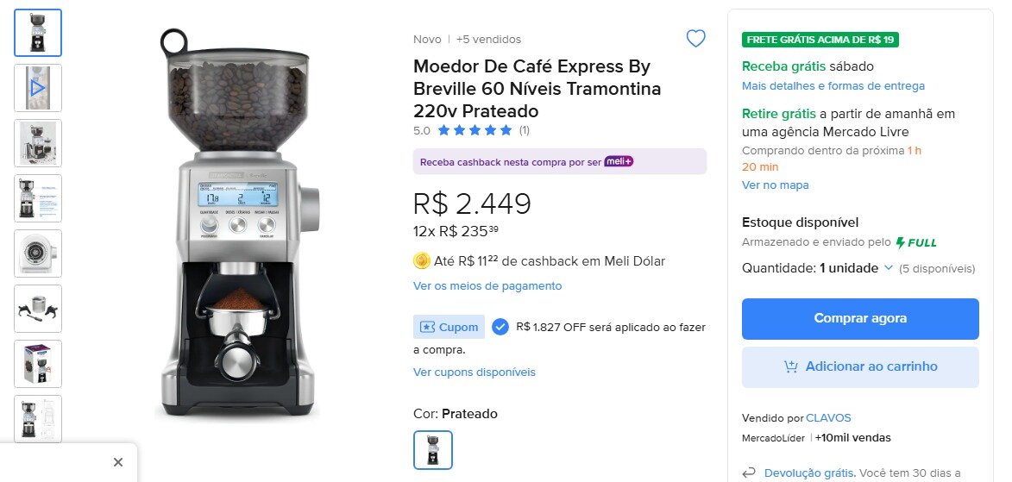
Task: Add item with Adicionar ao carrinho
Action: click(860, 366)
